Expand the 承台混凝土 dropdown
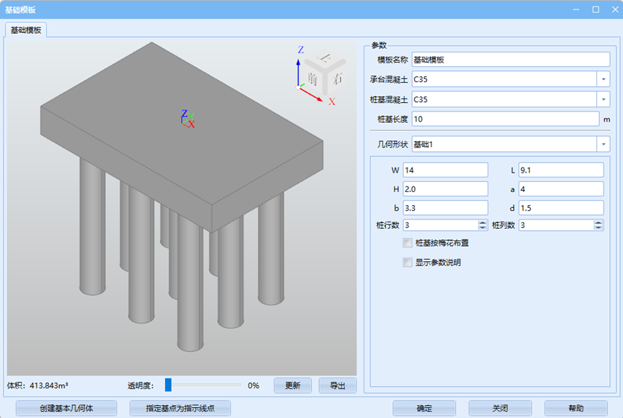 pos(602,79)
